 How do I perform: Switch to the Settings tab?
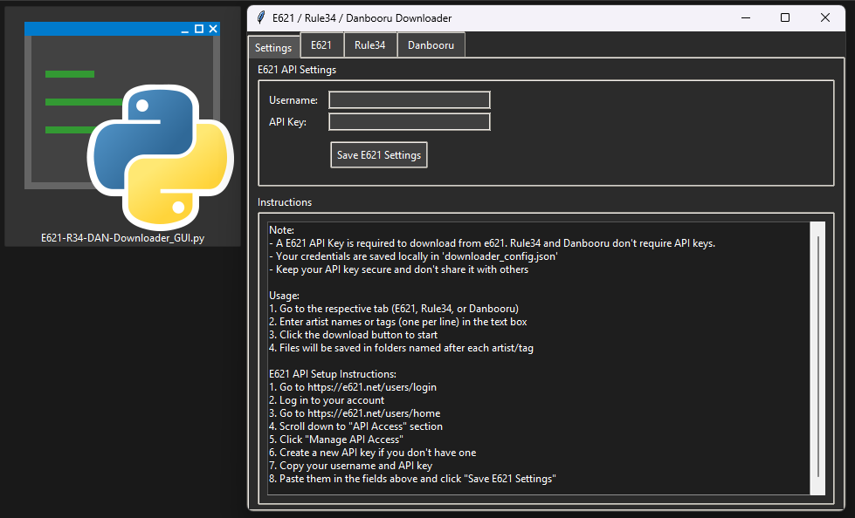click(x=273, y=48)
